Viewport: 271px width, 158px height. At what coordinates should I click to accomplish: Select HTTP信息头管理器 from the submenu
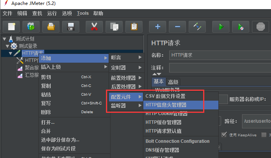pos(166,104)
